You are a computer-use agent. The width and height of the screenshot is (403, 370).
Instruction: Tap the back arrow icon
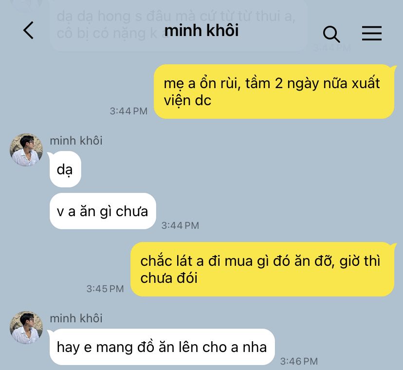[x=28, y=30]
